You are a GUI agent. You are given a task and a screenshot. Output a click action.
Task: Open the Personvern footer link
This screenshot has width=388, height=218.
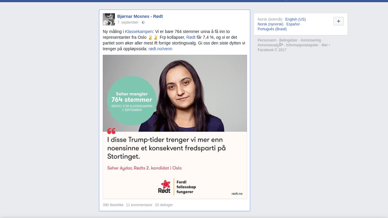[267, 40]
